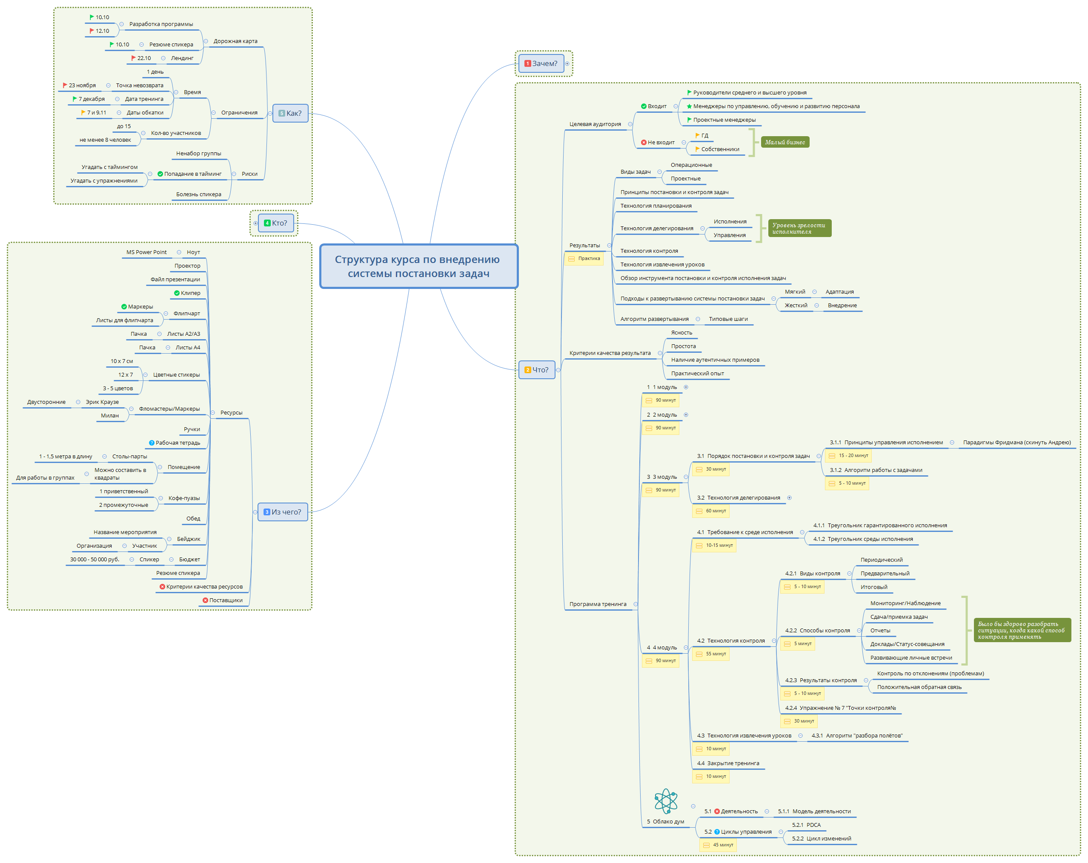The image size is (1088, 863).
Task: Select the Программа тренинга topic
Action: (x=598, y=604)
